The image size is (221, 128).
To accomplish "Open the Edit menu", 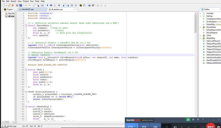I will [8, 1].
